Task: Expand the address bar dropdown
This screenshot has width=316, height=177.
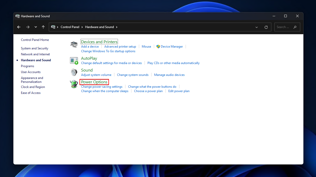Action: pyautogui.click(x=256, y=27)
